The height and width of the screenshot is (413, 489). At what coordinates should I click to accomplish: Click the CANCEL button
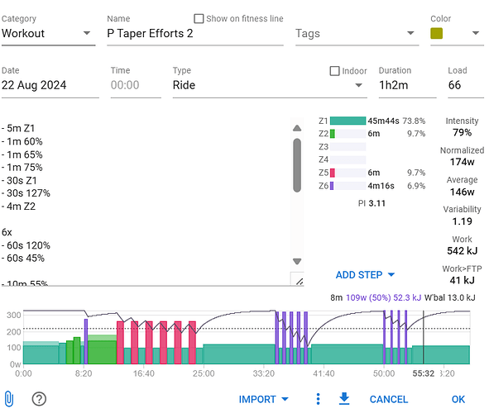tap(389, 399)
